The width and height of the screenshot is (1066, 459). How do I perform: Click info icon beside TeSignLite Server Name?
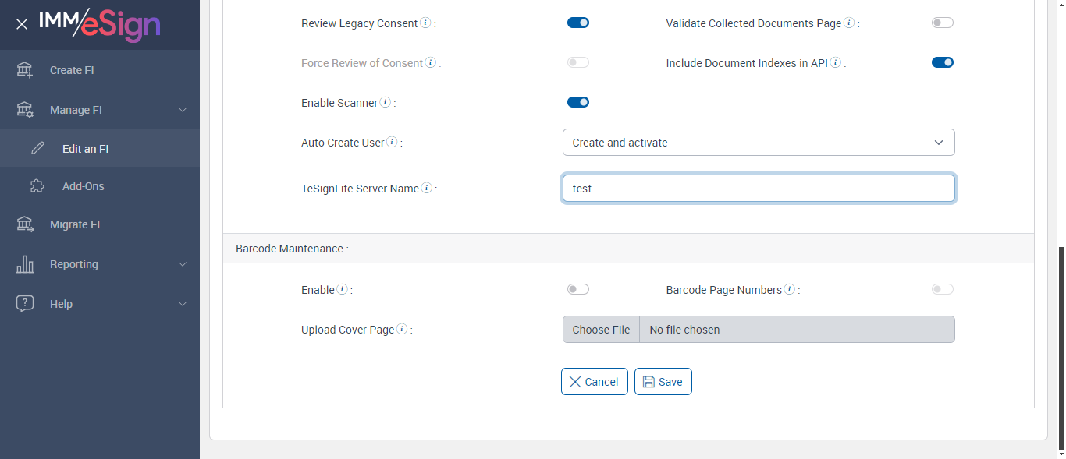427,189
